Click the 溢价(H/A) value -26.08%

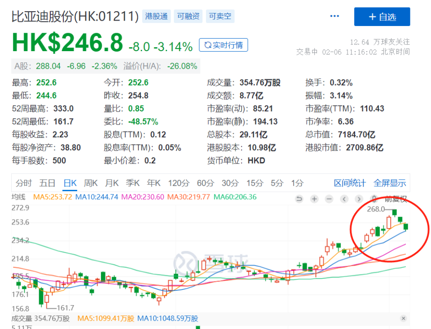[x=182, y=66]
